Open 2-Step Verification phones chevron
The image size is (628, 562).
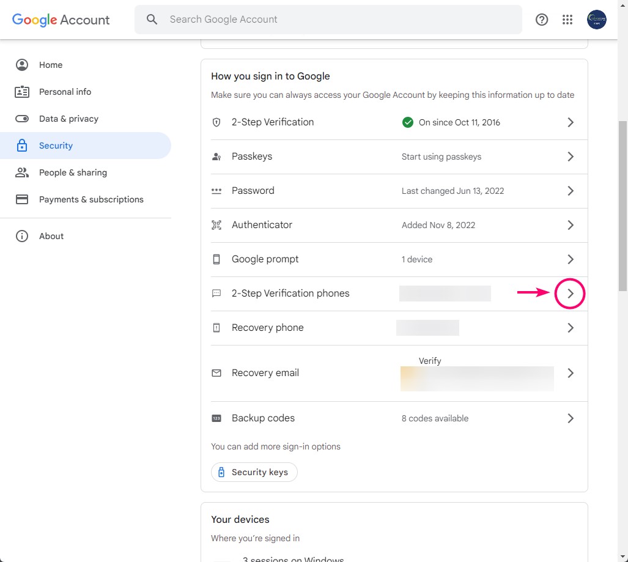point(571,294)
